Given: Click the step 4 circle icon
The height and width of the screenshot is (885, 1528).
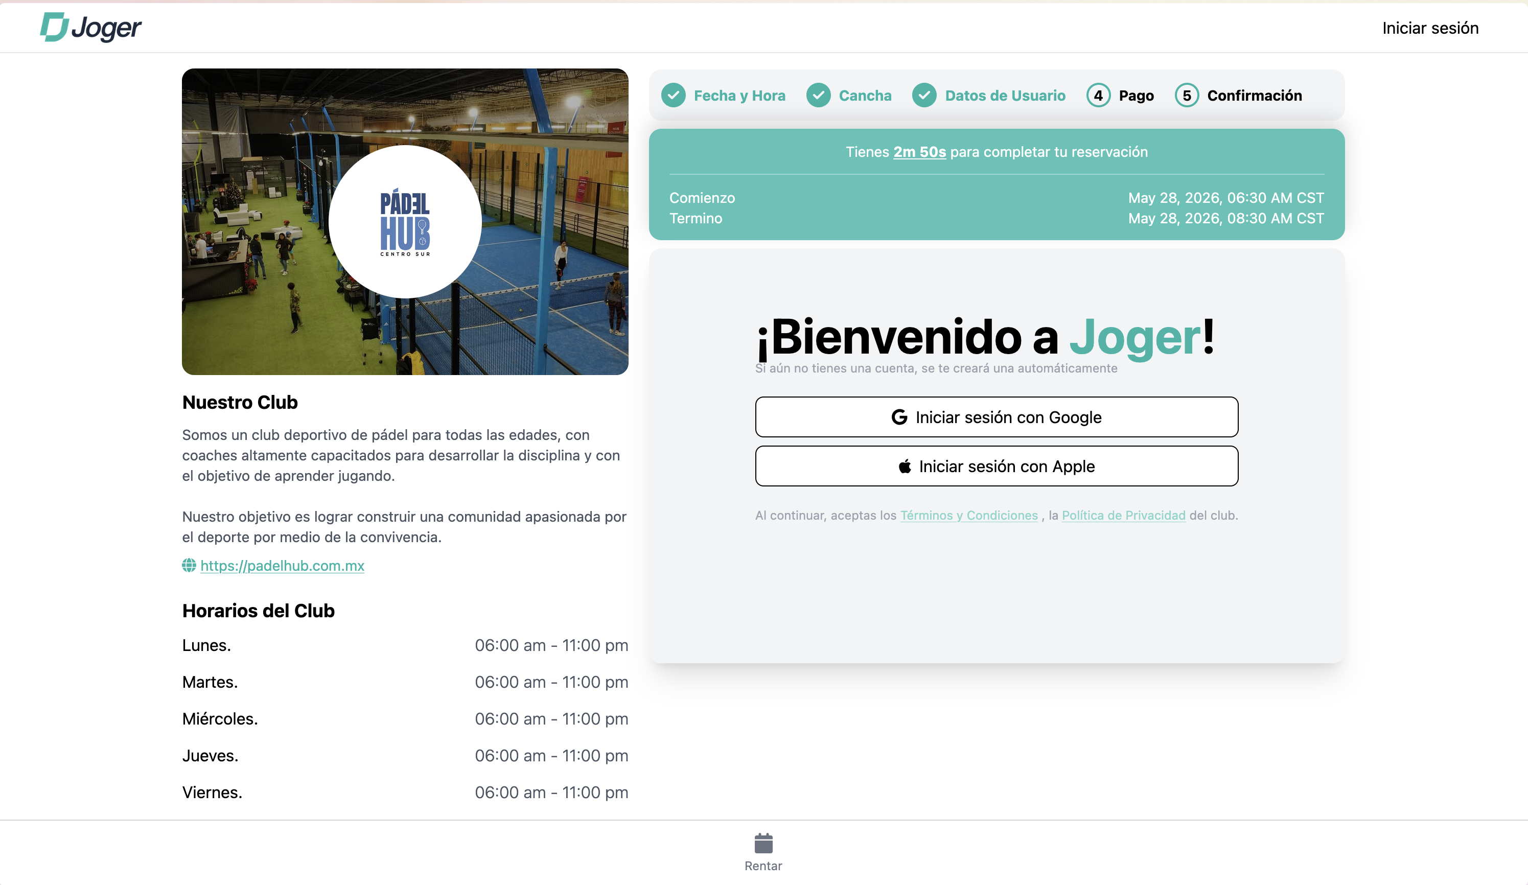Looking at the screenshot, I should click(1098, 95).
